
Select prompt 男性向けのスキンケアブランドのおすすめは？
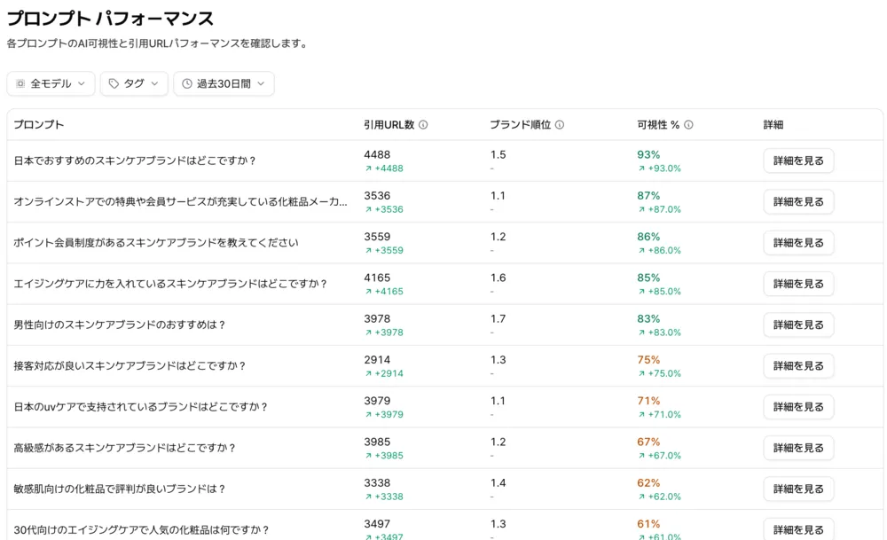[120, 325]
